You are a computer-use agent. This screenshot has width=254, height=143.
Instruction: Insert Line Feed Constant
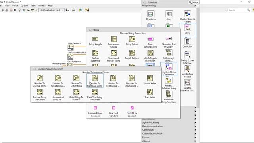tap(114, 111)
